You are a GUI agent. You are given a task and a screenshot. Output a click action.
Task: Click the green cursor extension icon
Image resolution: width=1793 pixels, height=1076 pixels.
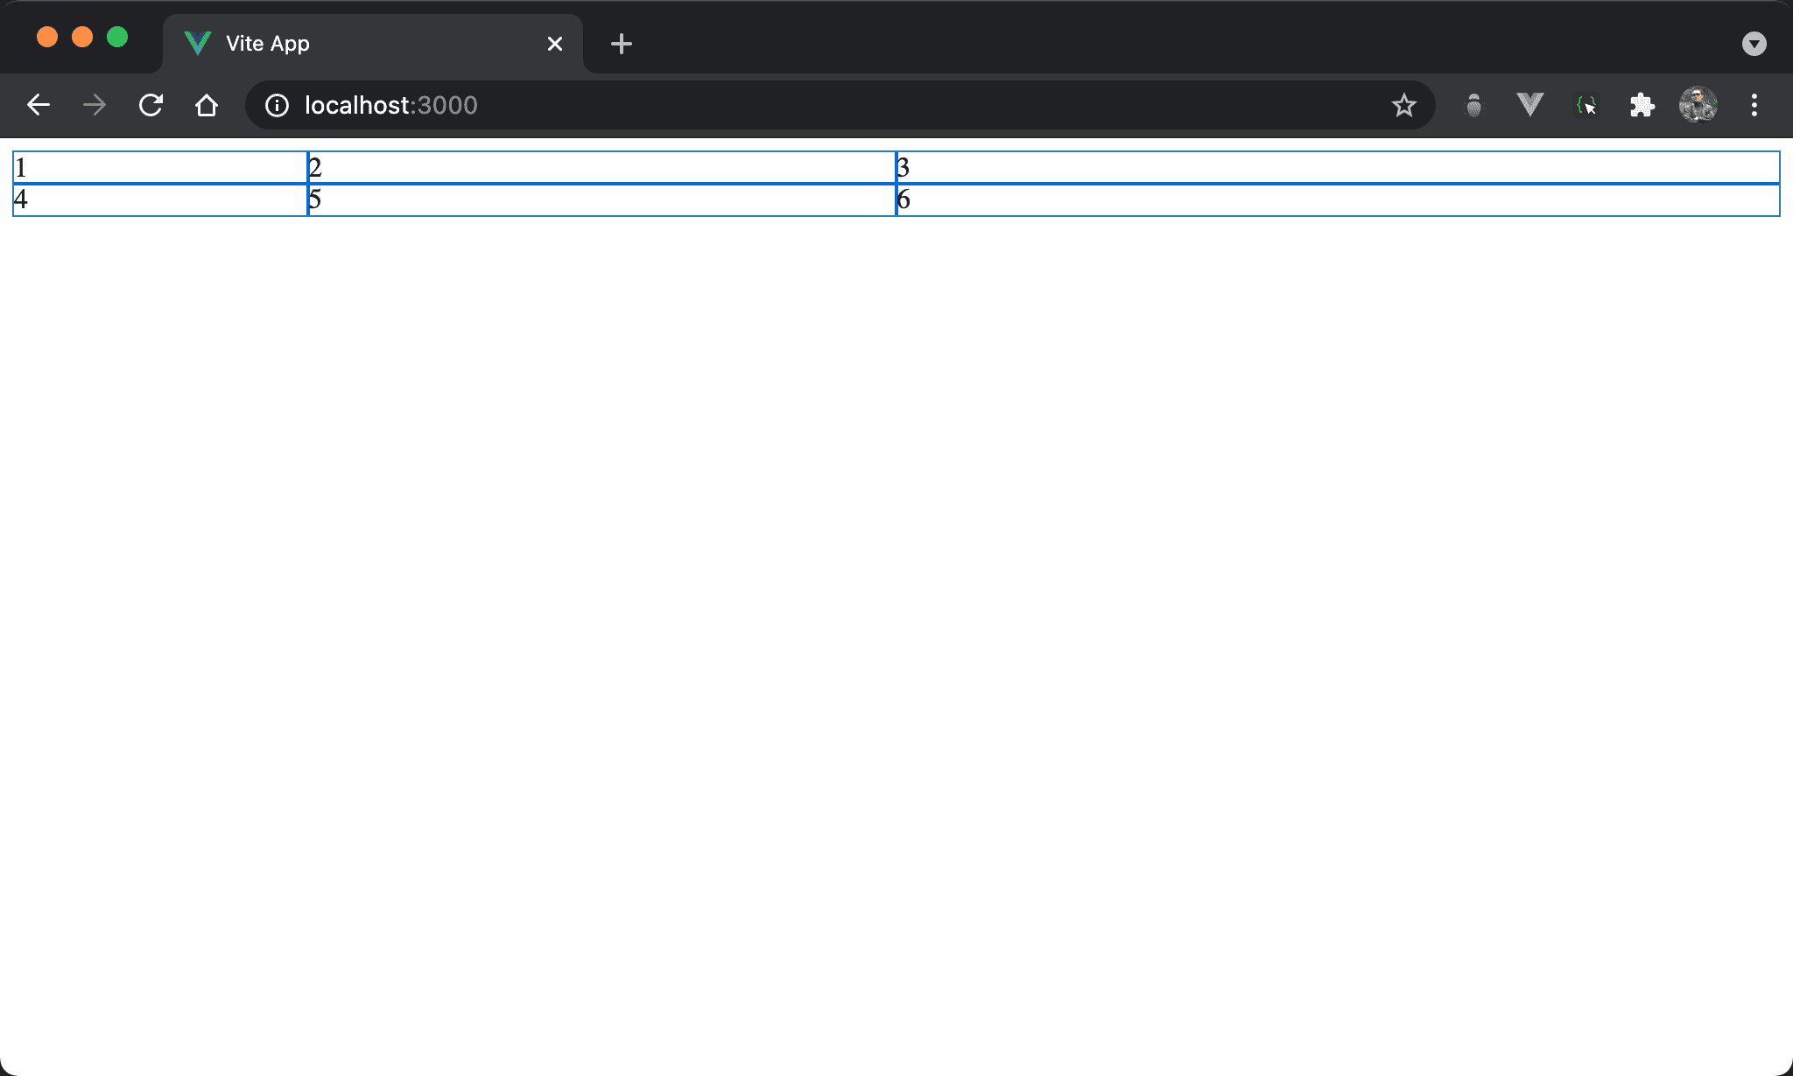(1586, 106)
